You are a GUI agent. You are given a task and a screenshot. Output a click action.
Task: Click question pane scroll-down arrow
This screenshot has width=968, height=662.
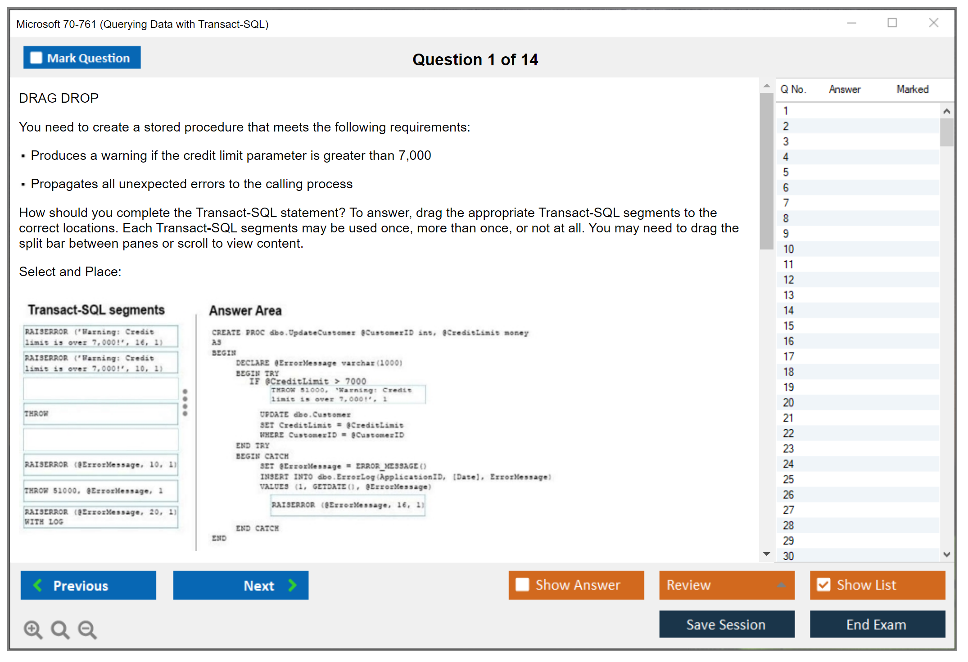766,553
